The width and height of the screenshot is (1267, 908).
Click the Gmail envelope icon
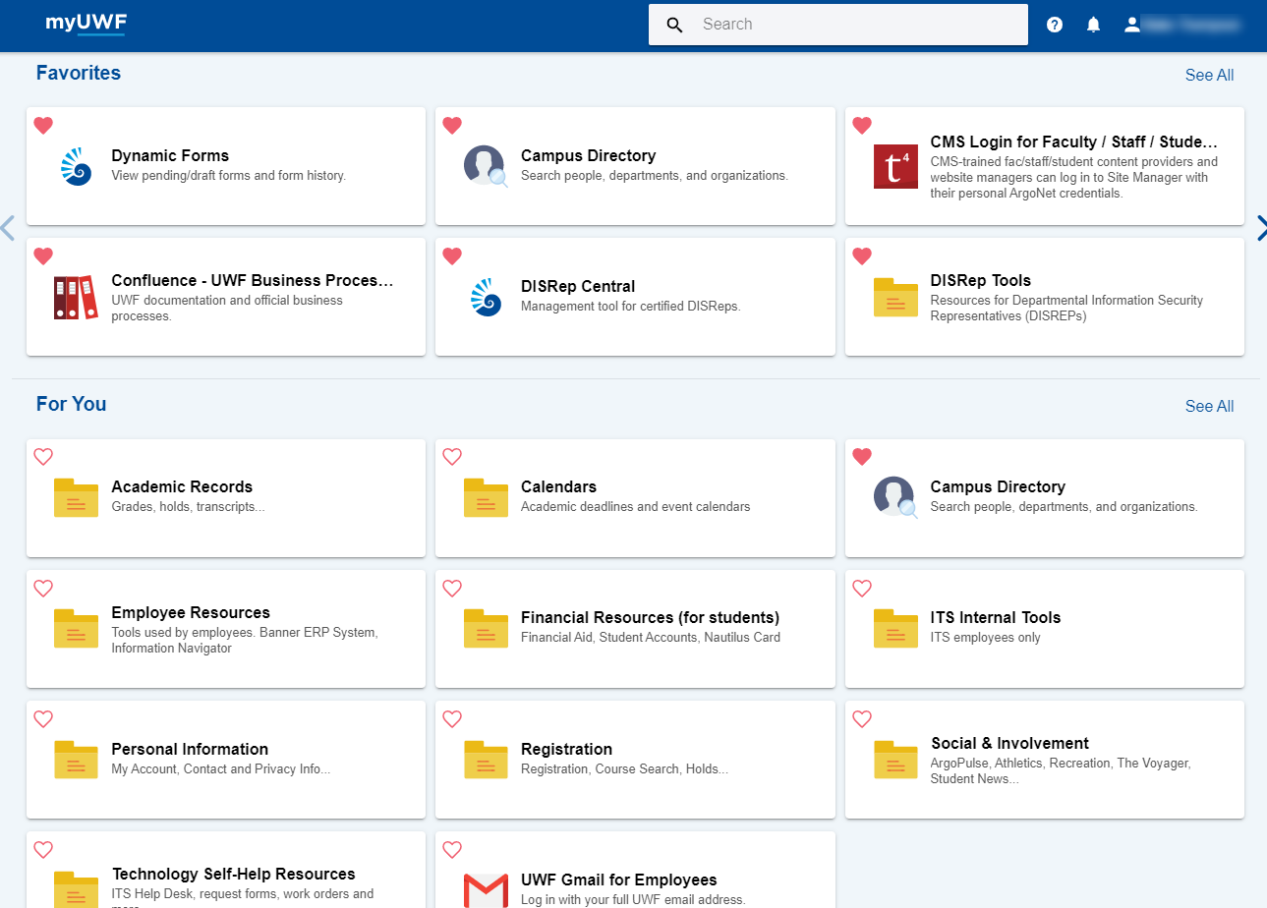tap(486, 890)
